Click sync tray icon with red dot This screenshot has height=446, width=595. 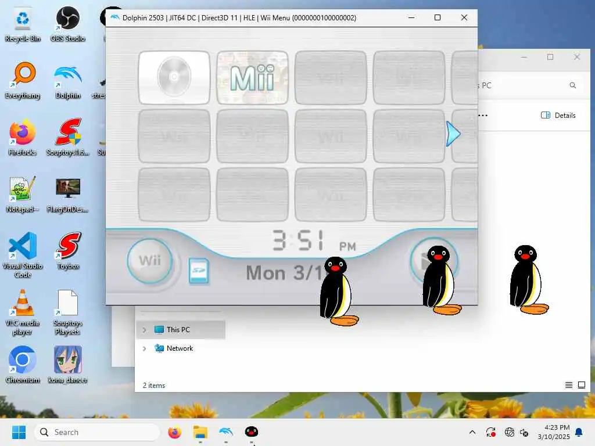tap(490, 432)
